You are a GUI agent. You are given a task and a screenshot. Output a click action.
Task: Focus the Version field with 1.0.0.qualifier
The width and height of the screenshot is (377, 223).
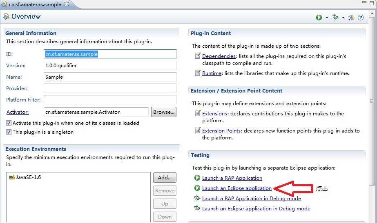110,66
